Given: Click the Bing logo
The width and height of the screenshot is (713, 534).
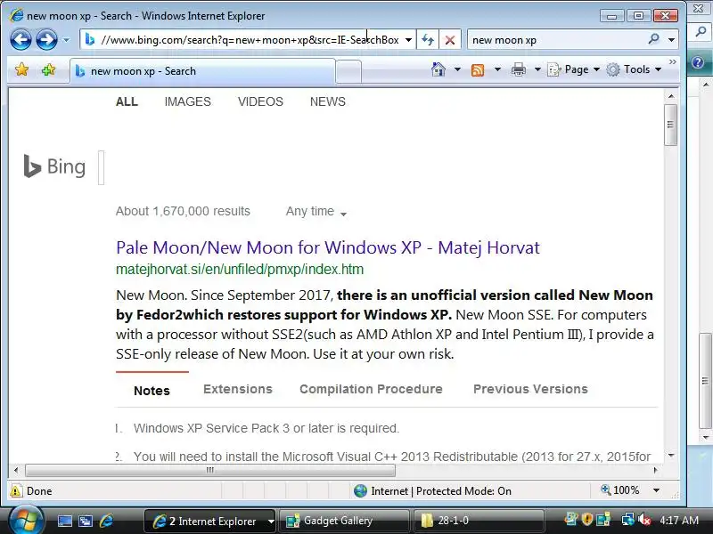Looking at the screenshot, I should [x=54, y=166].
